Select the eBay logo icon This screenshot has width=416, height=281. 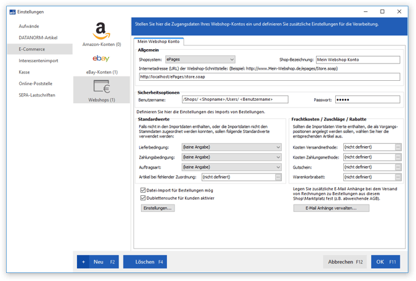pos(101,58)
